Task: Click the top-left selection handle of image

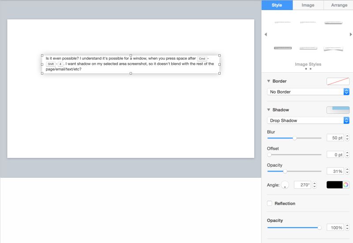Action: pyautogui.click(x=42, y=56)
